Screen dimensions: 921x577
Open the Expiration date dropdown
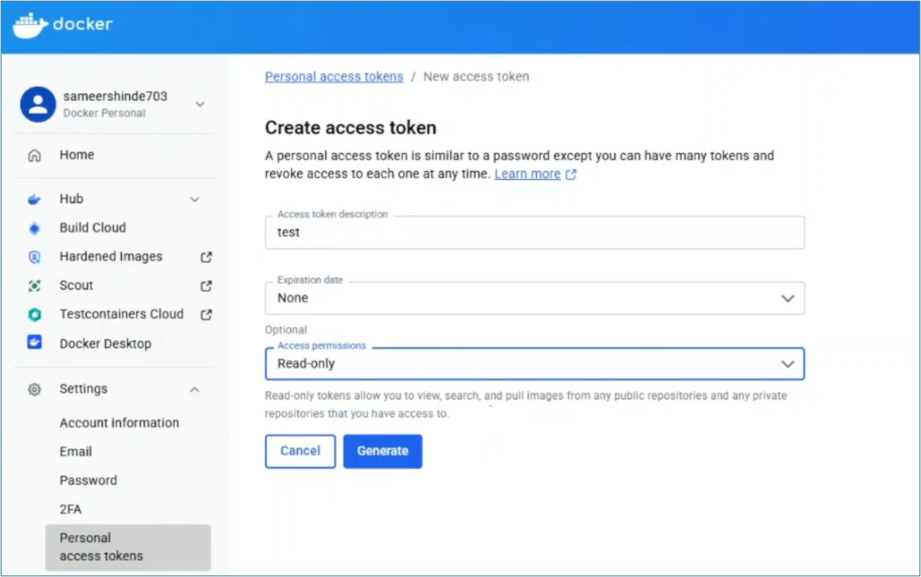(534, 298)
